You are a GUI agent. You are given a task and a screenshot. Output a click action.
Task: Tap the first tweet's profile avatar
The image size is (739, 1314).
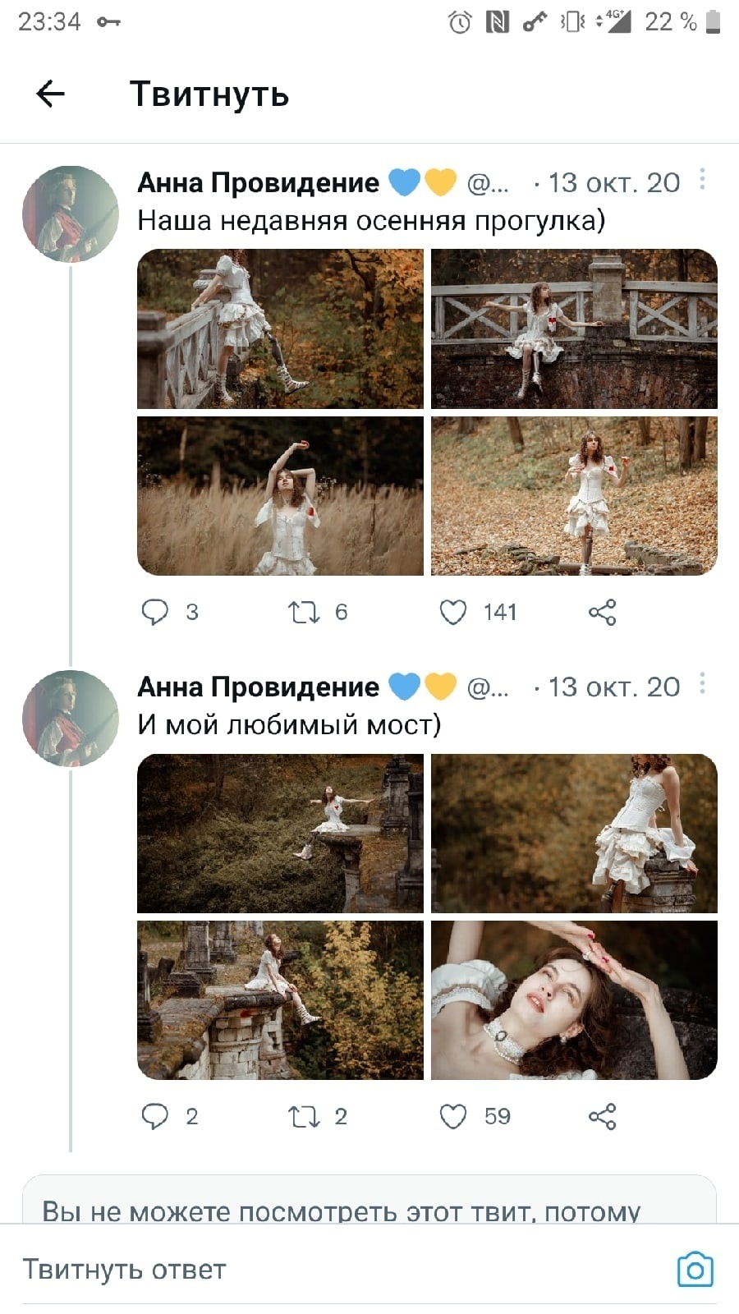click(71, 214)
